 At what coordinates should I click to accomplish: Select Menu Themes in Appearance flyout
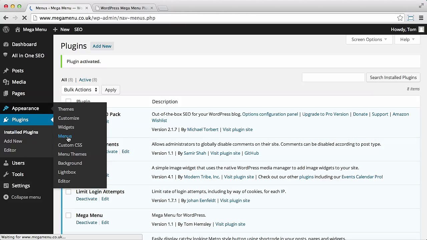tap(72, 154)
